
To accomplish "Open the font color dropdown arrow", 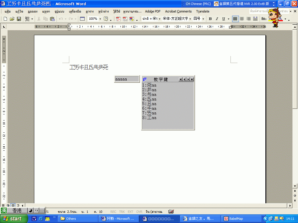I will click(285, 19).
